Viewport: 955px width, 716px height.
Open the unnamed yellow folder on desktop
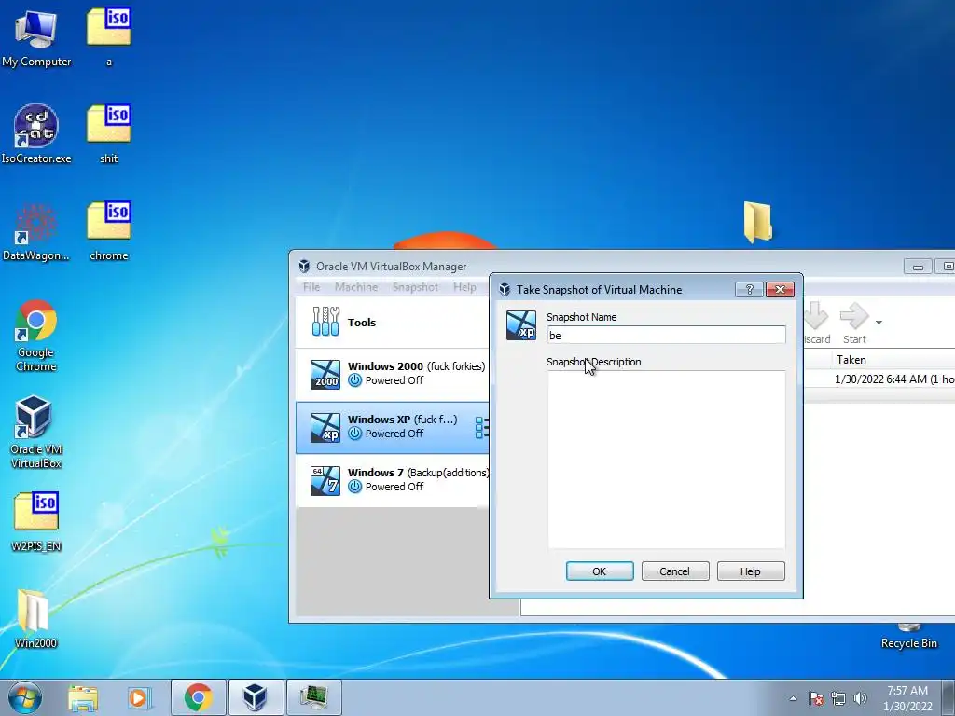(757, 222)
